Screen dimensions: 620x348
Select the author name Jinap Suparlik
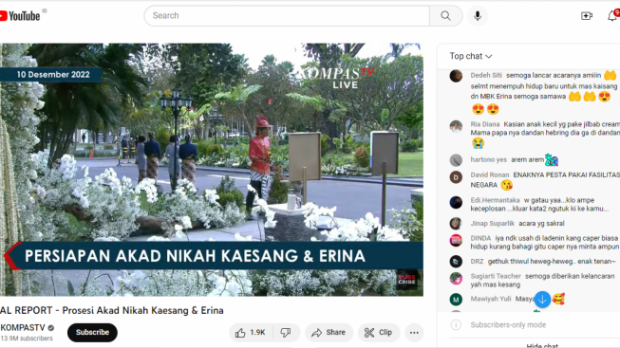tap(492, 223)
